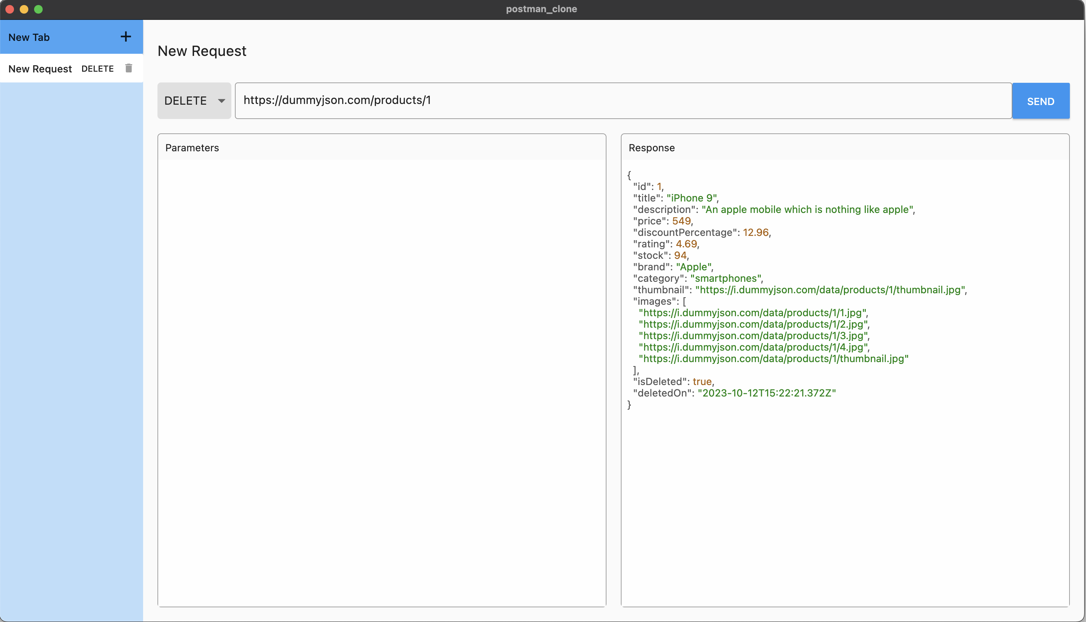Click the 4.jpg image URL in response

tap(753, 347)
